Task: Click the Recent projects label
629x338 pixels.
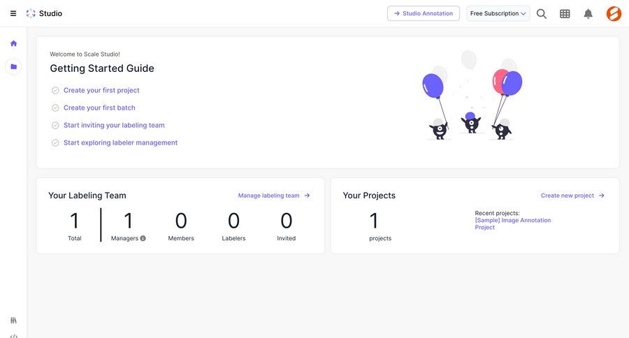Action: pos(497,213)
